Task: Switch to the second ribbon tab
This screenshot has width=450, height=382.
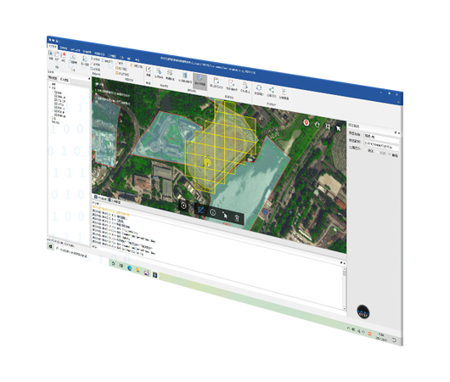Action: [x=63, y=48]
